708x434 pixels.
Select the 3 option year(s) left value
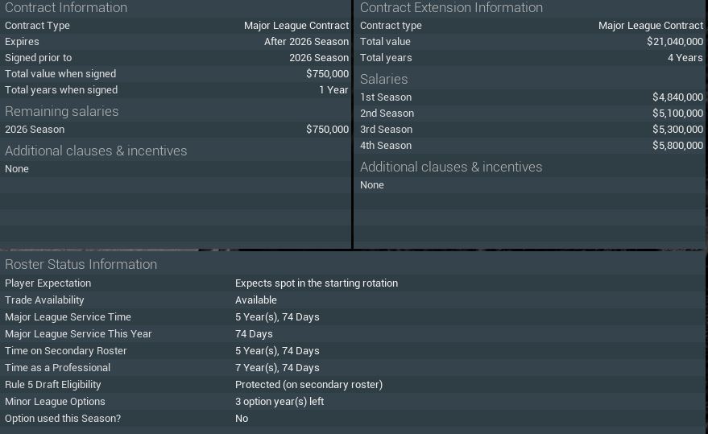(x=279, y=402)
